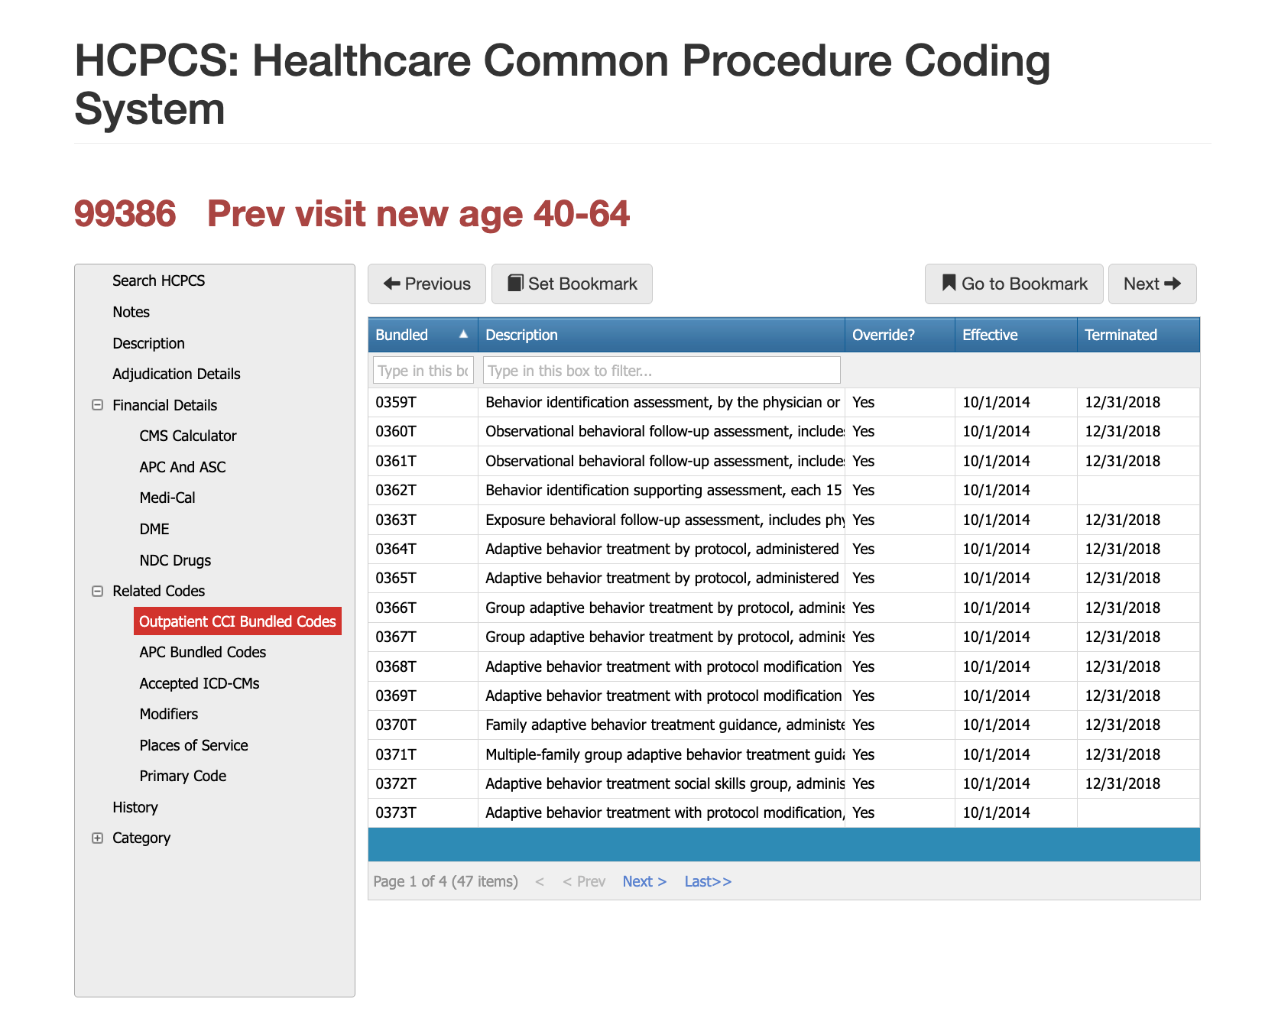Click the Next arrow button at top

coord(1152,284)
